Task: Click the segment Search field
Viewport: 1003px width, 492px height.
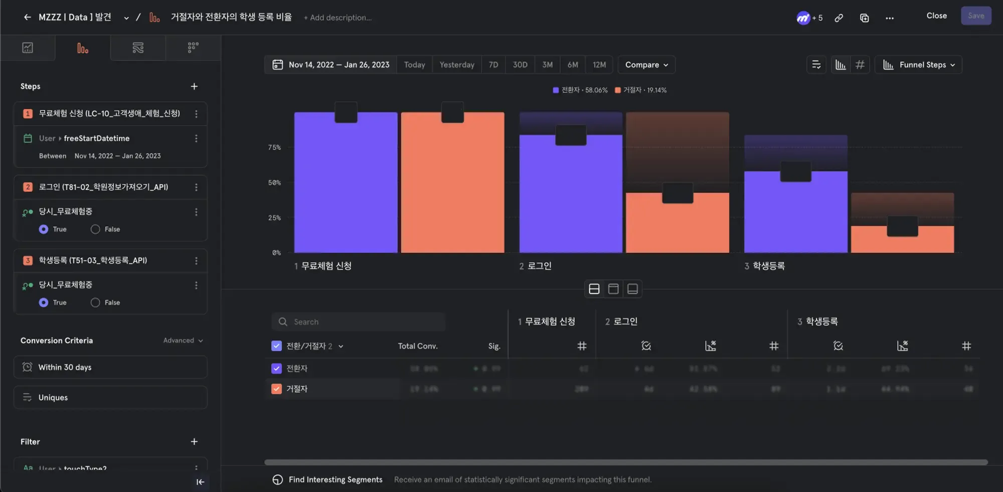Action: click(x=358, y=322)
